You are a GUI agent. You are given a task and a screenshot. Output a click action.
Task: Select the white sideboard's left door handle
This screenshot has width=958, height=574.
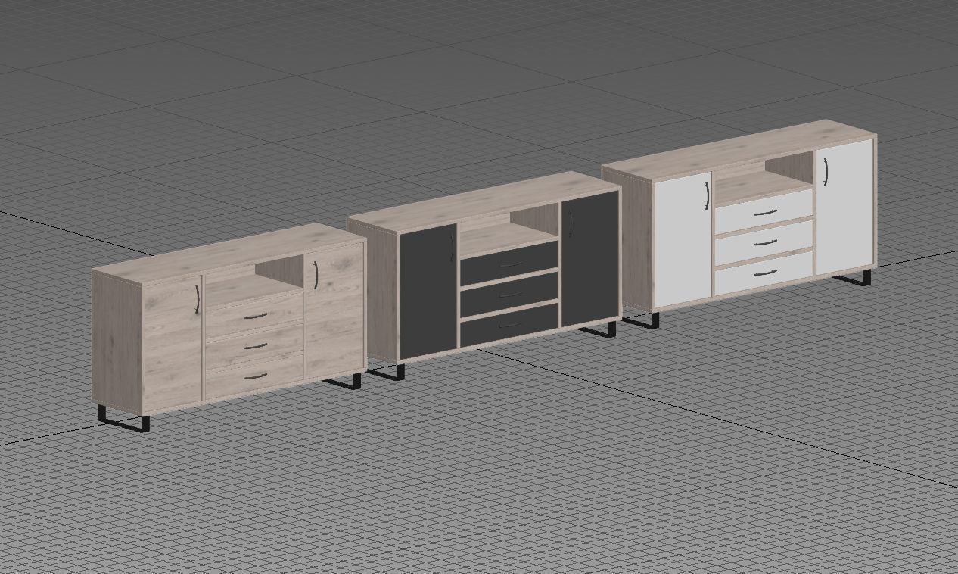point(707,196)
